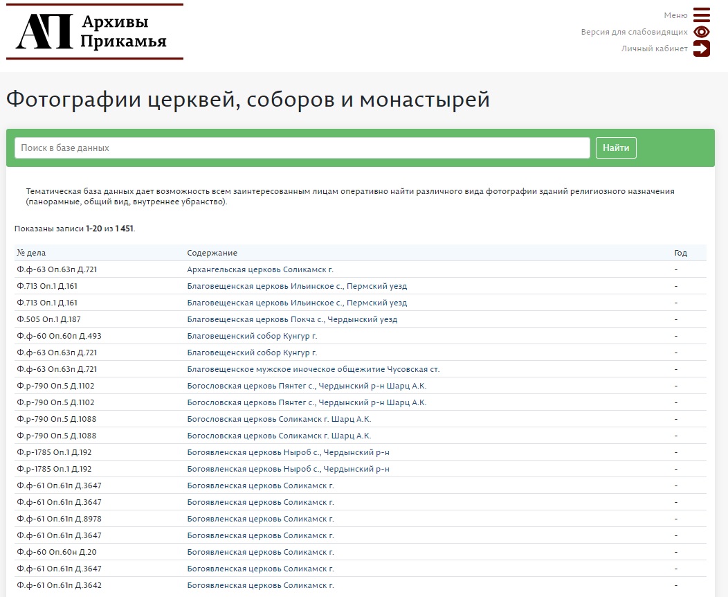
Task: Click the personal account arrow icon
Action: (x=701, y=48)
